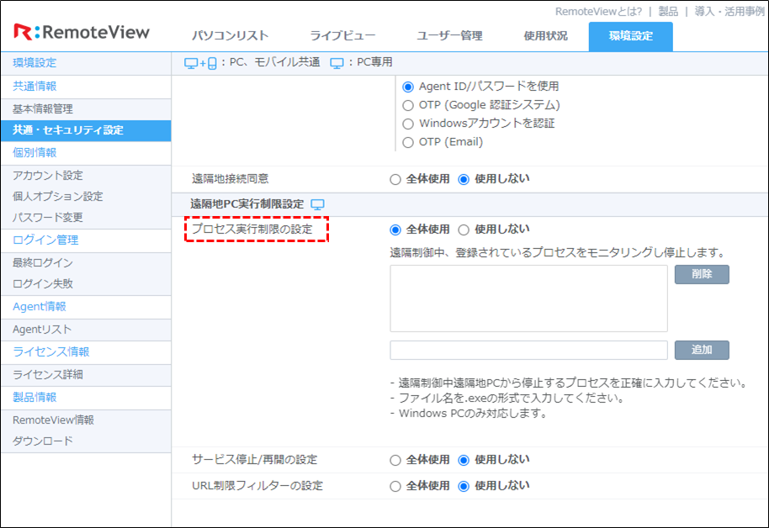Enable 全体使用 for URL制限フィルターの設定
769x528 pixels.
pyautogui.click(x=395, y=485)
